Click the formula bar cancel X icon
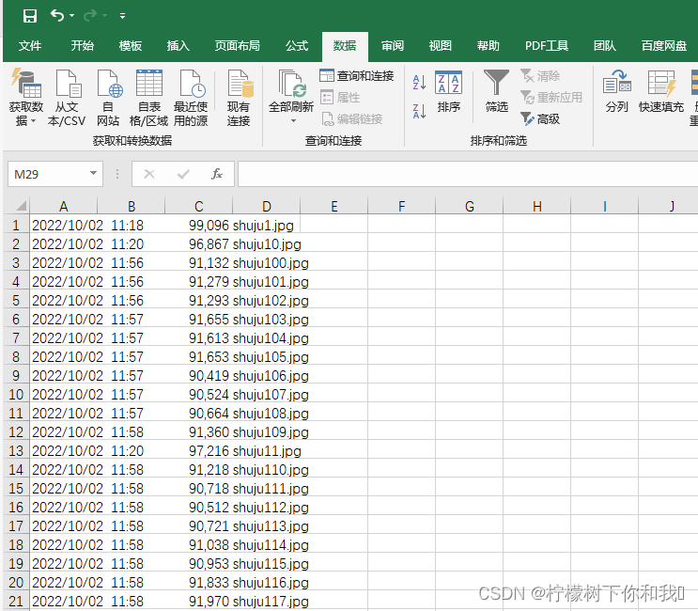The image size is (698, 611). 149,174
